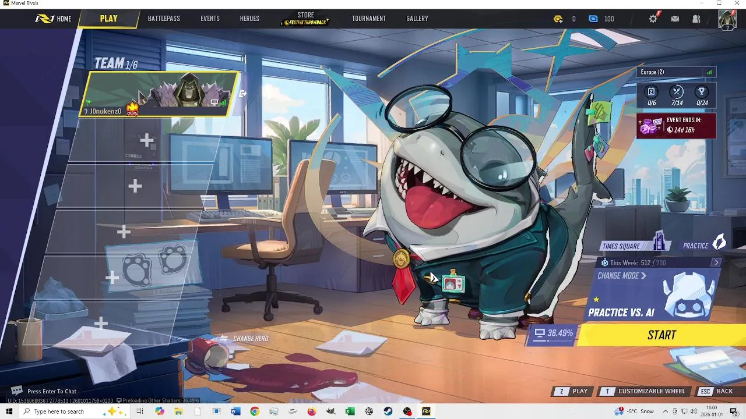This screenshot has height=419, width=746.
Task: Open Steam from the taskbar
Action: (388, 411)
